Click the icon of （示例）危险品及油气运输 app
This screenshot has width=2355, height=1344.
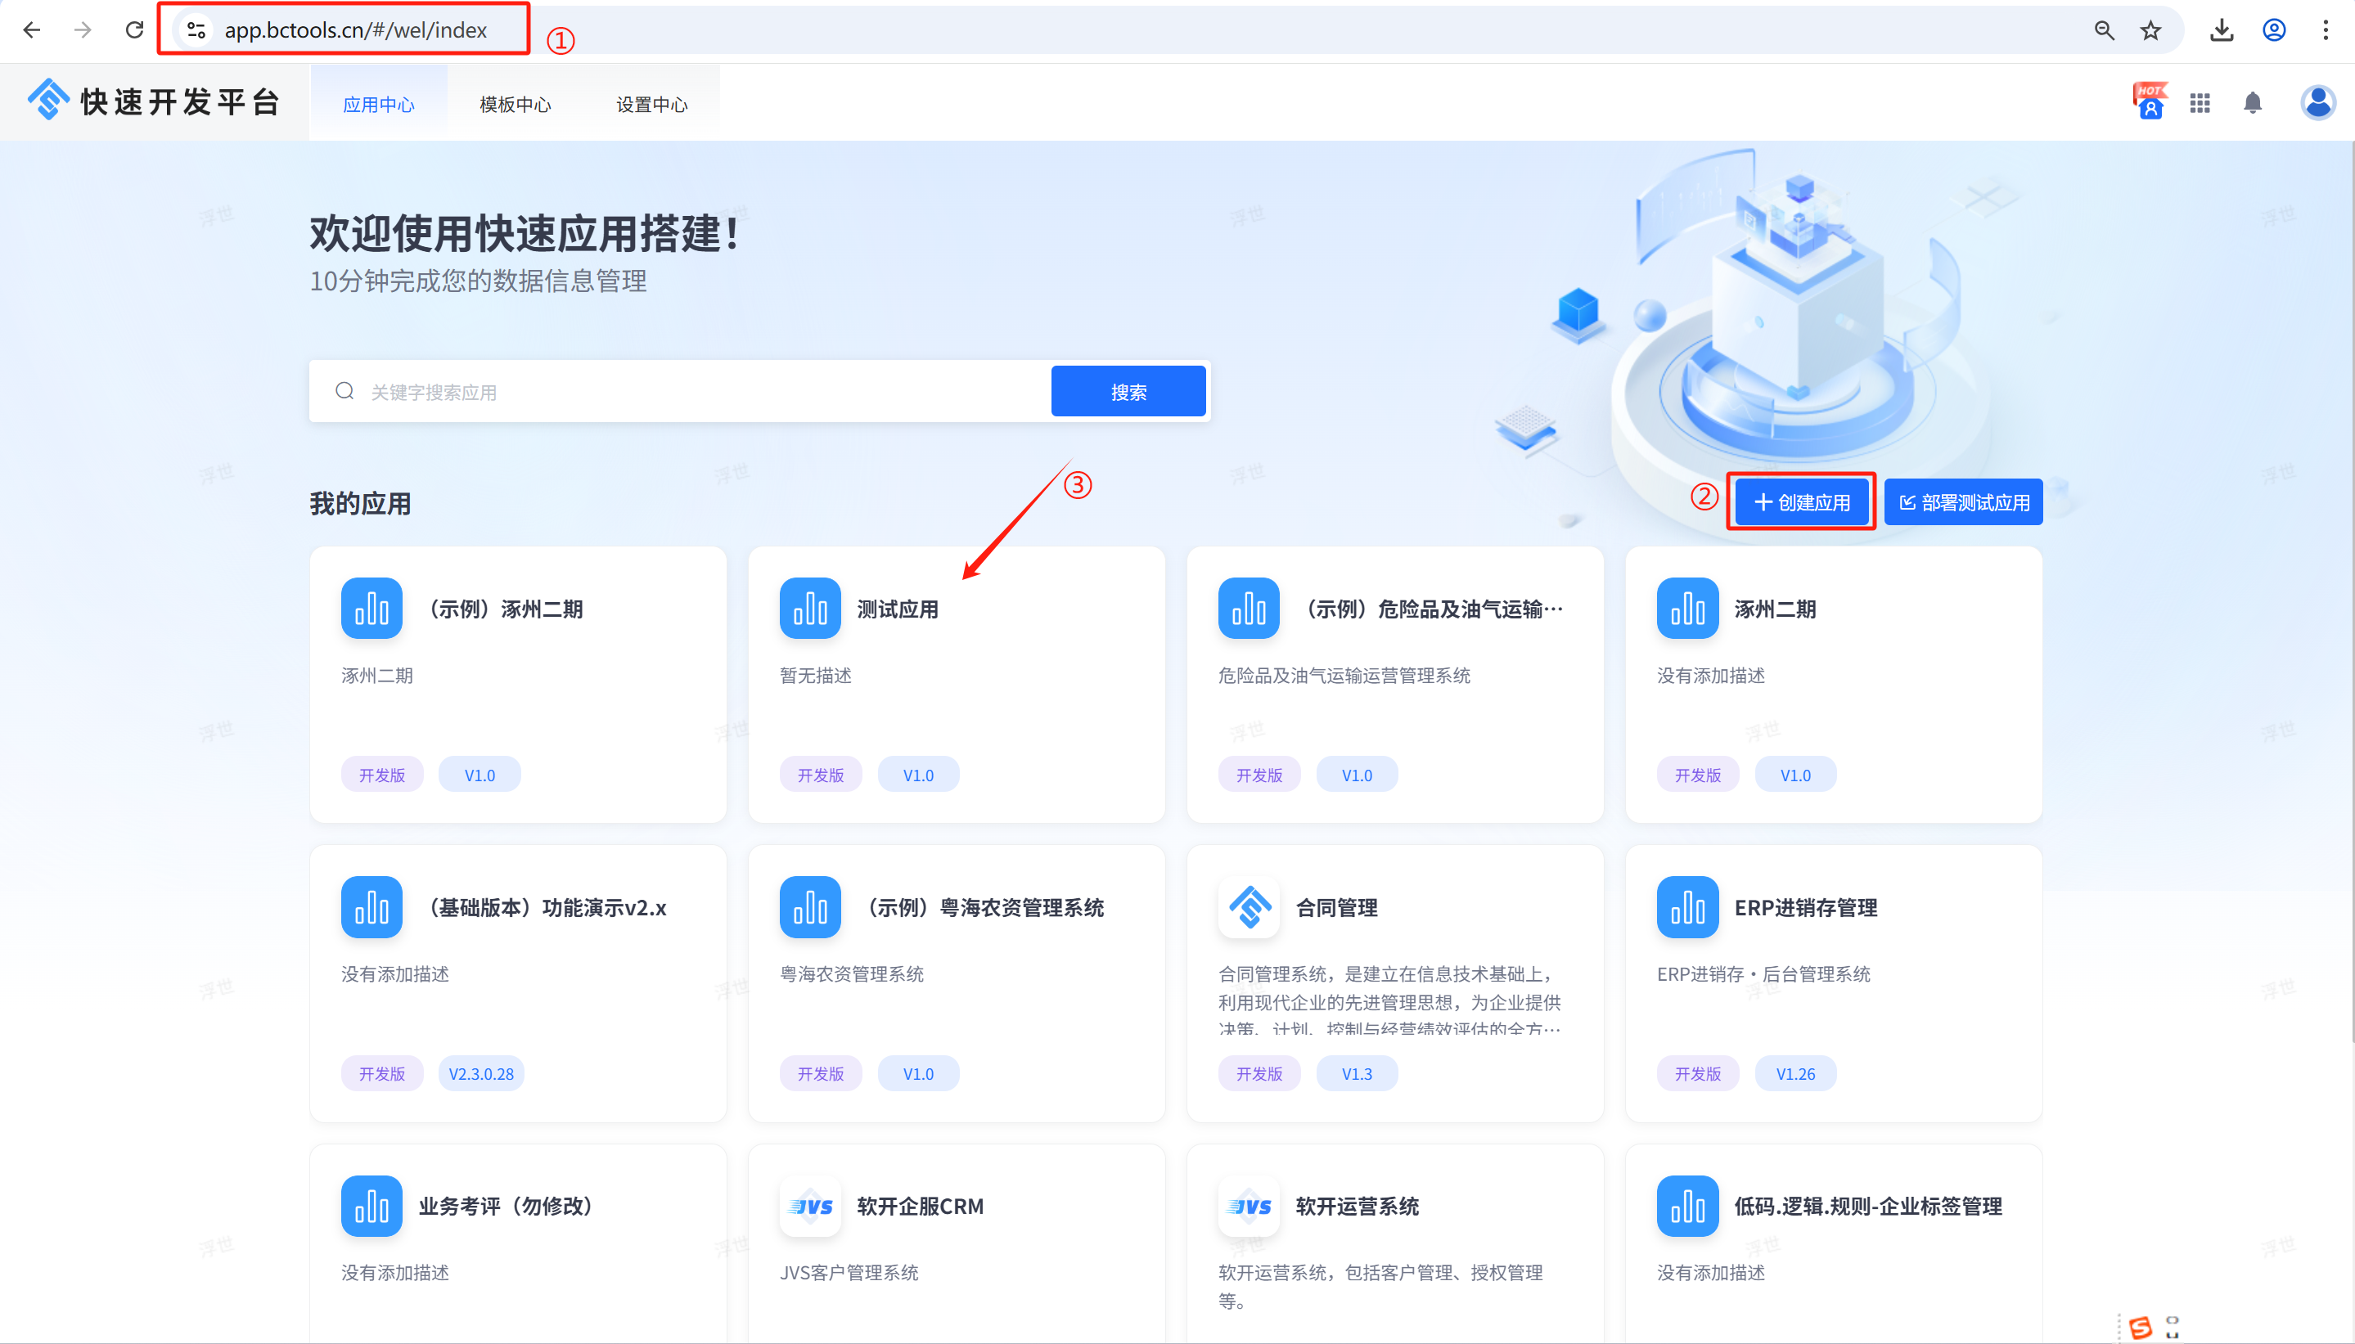pyautogui.click(x=1249, y=609)
